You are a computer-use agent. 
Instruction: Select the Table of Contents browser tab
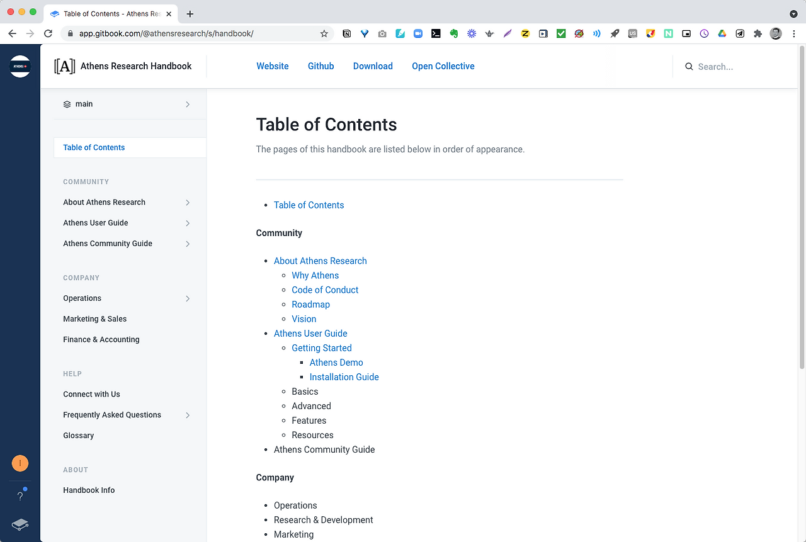[111, 14]
